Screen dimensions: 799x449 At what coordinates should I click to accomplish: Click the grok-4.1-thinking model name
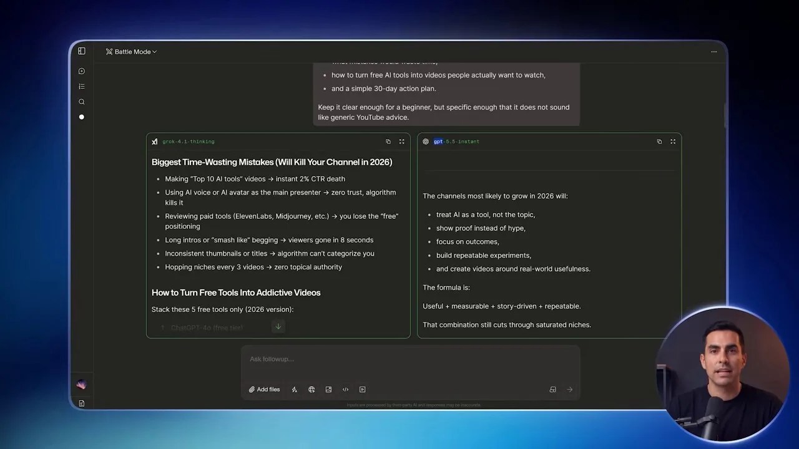189,142
